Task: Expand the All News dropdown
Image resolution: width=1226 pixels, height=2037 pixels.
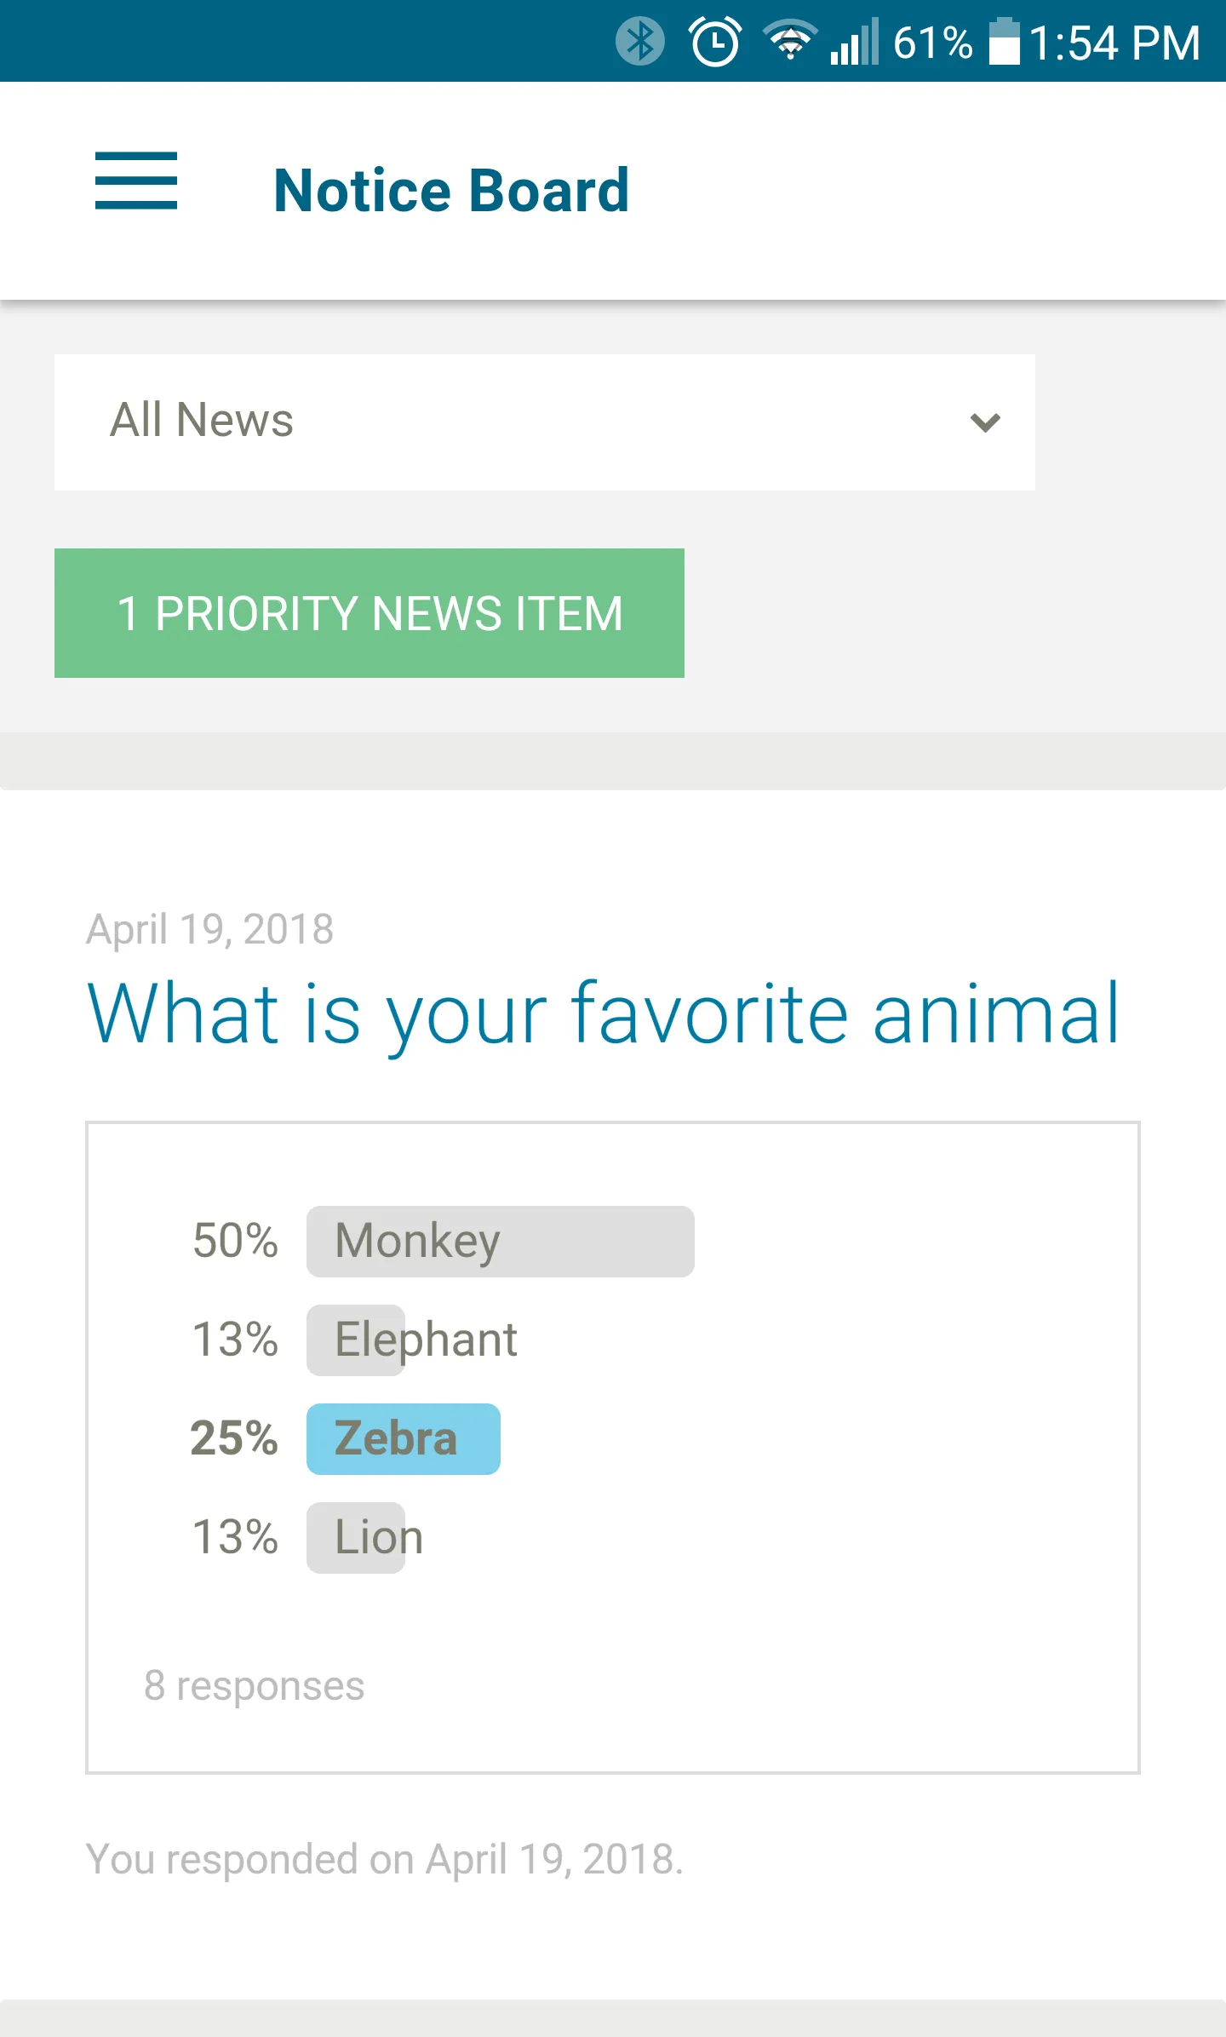Action: tap(544, 422)
